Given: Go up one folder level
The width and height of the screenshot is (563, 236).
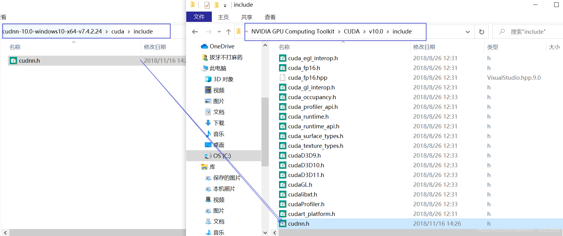Looking at the screenshot, I should pos(229,32).
